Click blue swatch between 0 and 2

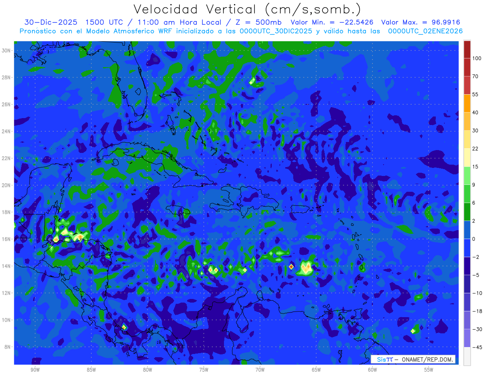467,230
